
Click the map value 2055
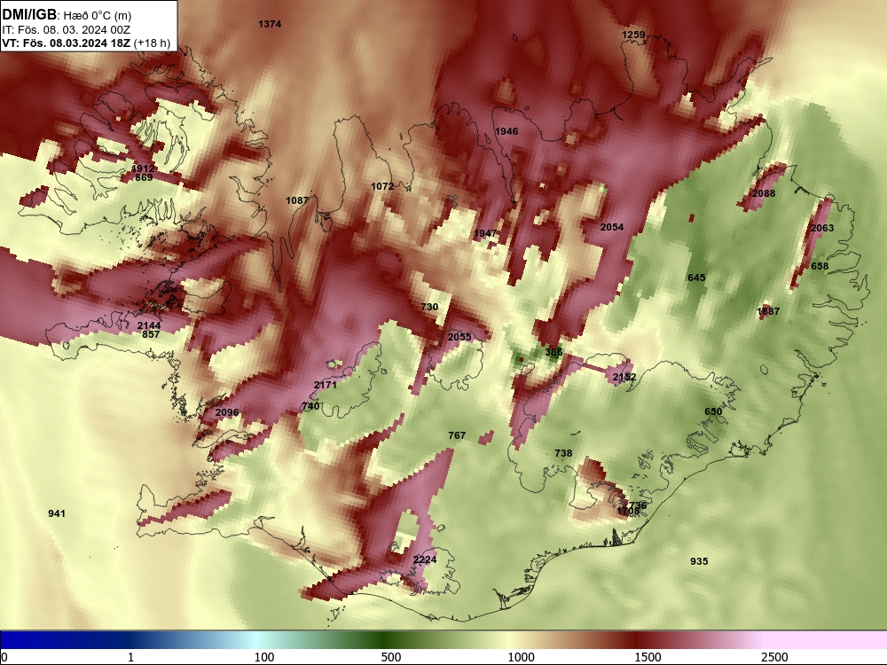point(459,336)
